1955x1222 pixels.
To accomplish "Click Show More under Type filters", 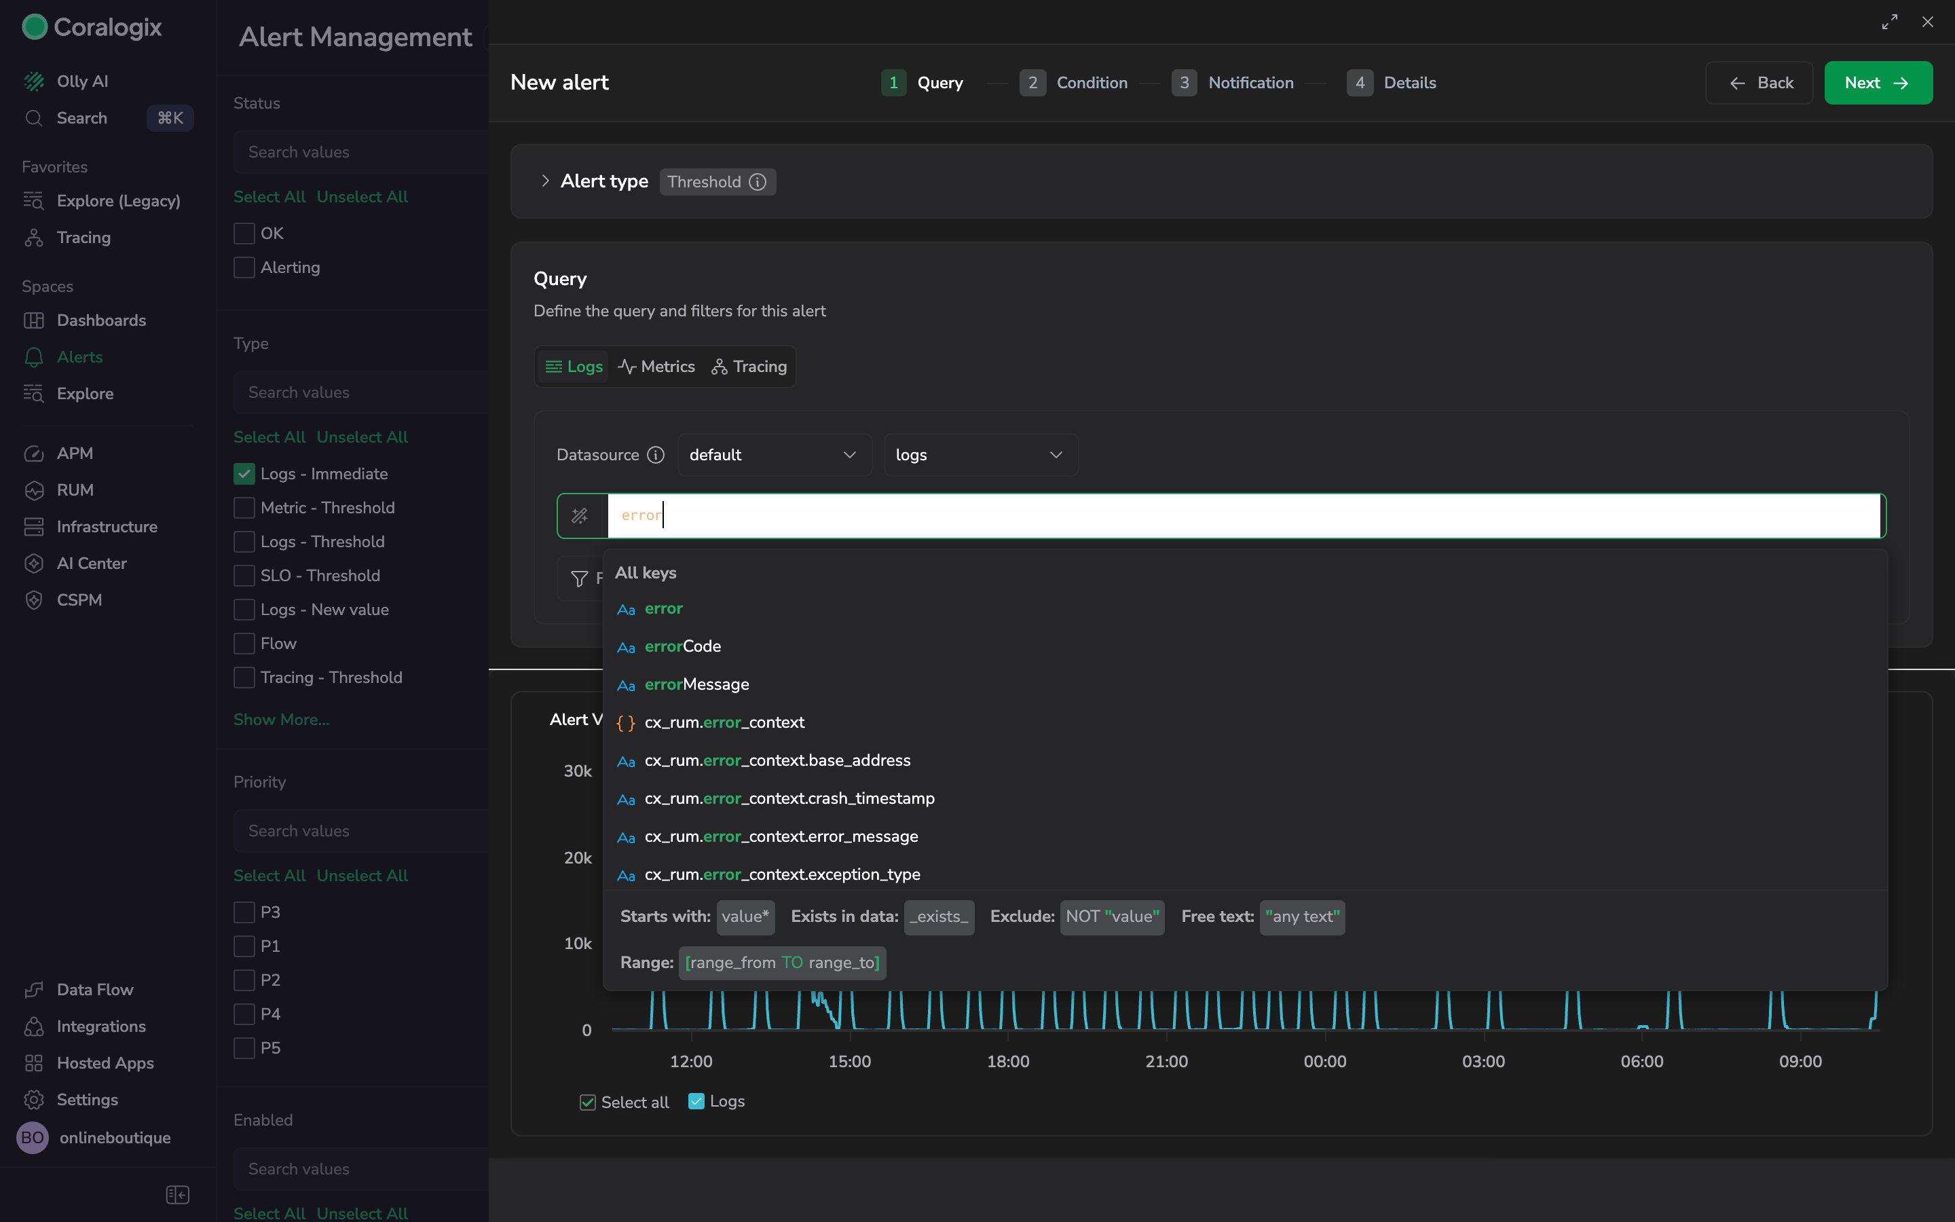I will [x=281, y=720].
